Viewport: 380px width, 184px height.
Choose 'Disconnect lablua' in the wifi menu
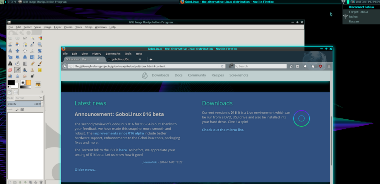click(x=361, y=7)
